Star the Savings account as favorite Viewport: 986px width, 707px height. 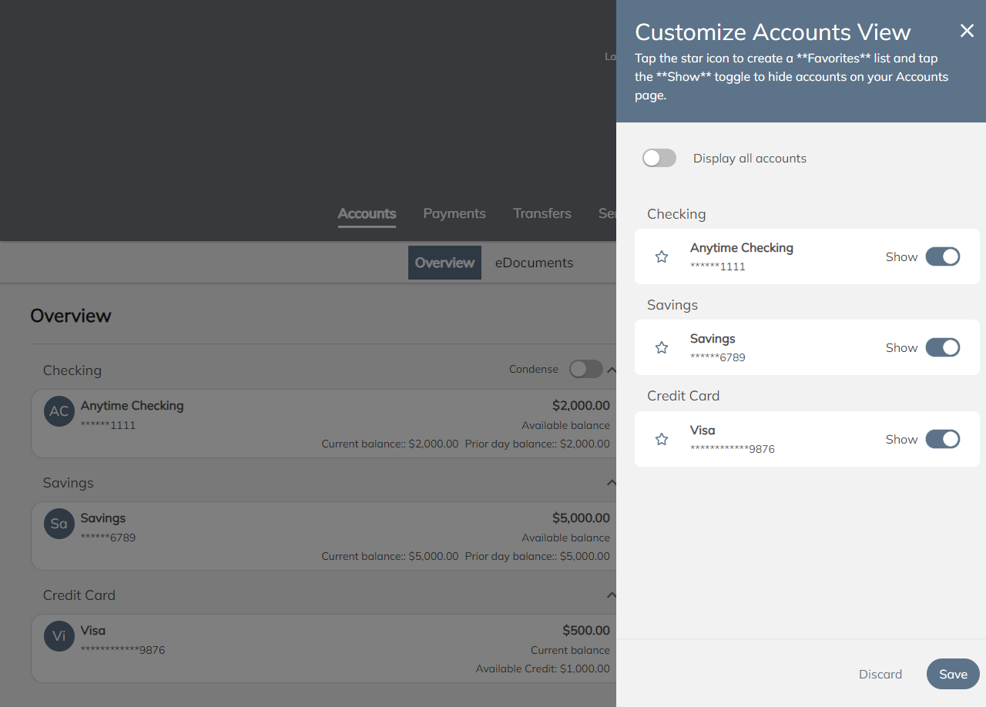click(x=662, y=347)
